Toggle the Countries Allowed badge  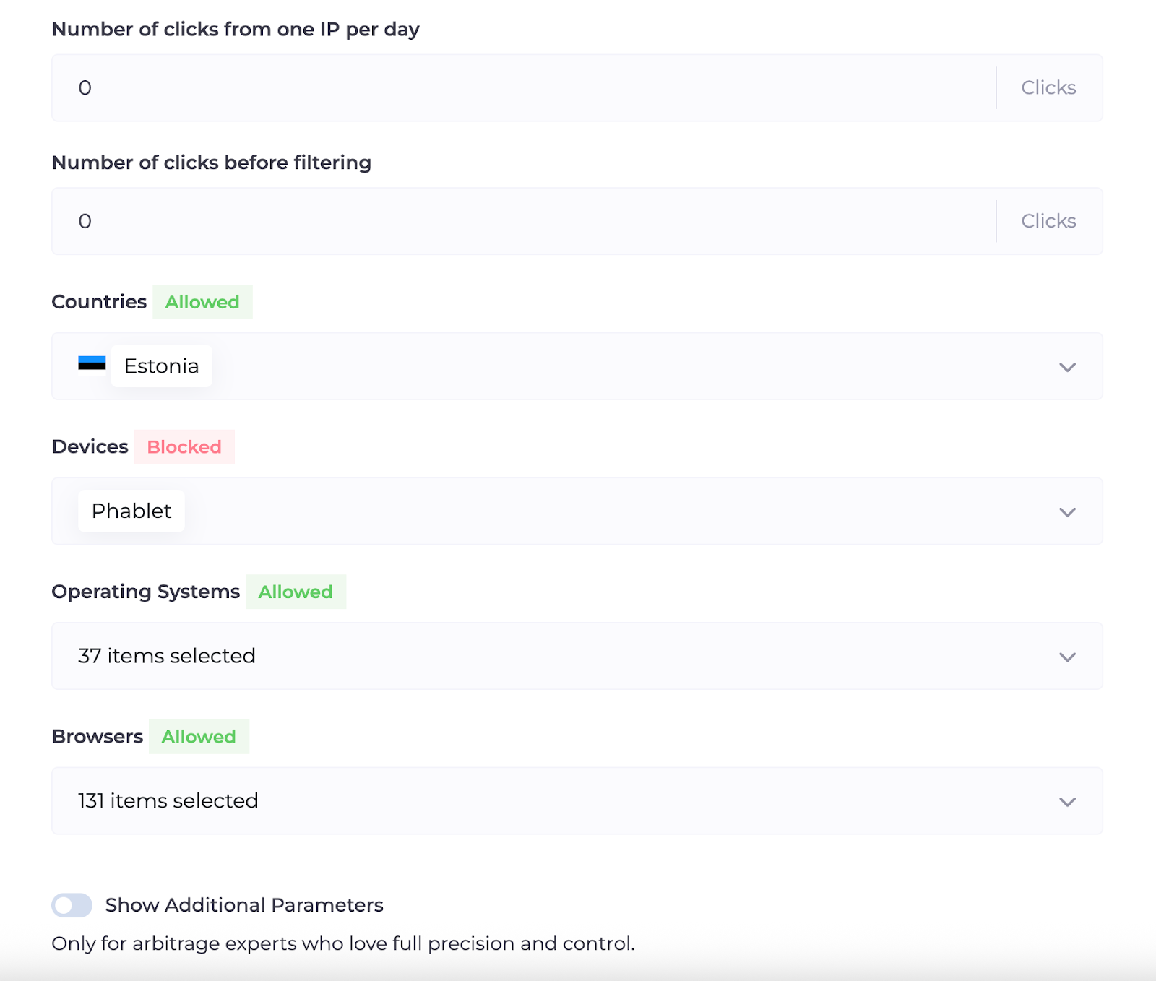click(x=202, y=302)
